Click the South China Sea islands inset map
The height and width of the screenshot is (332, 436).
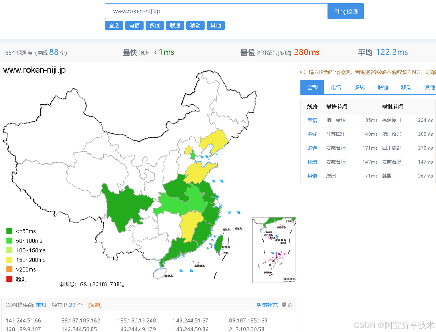click(274, 250)
